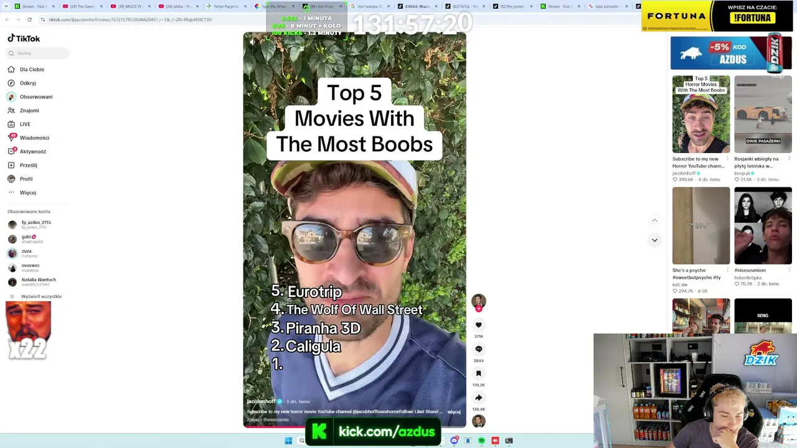
Task: Open the spinning sound disc avatar
Action: pyautogui.click(x=478, y=422)
